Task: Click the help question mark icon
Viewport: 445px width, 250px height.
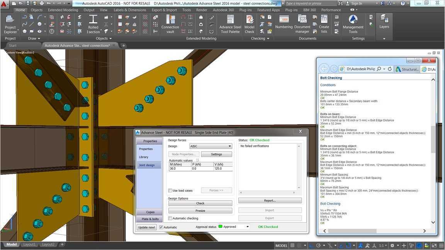Action: 403,3
